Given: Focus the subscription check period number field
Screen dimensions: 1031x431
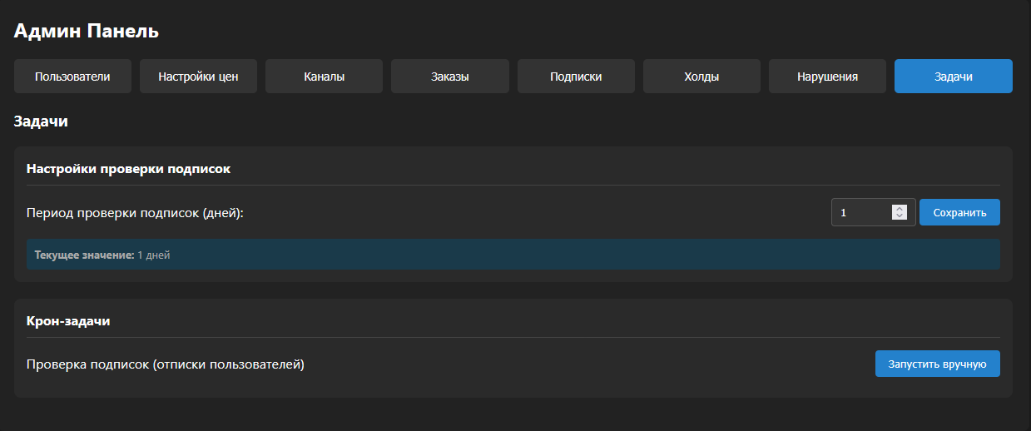Looking at the screenshot, I should coord(861,212).
